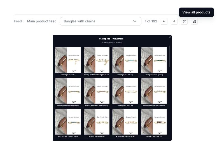Viewport: 224px width, 147px height.
Task: Open the Armring med kæde thumbnail
Action: tap(68, 60)
